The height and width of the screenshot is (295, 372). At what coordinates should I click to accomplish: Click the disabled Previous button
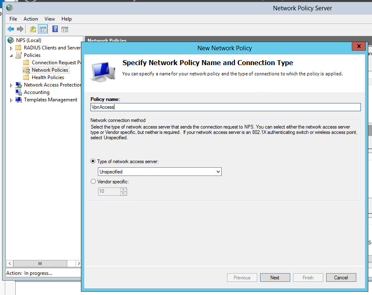242,277
